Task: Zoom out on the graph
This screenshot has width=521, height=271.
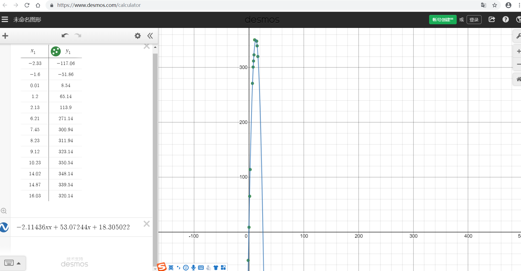Action: (x=518, y=64)
